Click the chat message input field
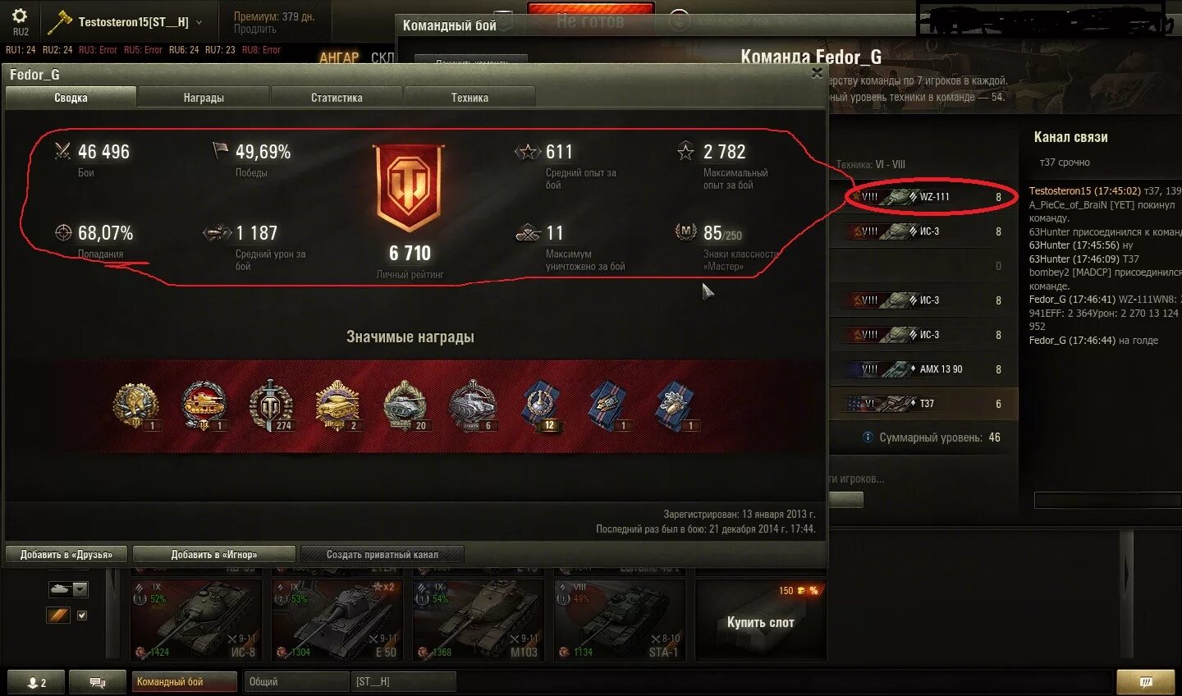The image size is (1182, 696). point(1107,501)
